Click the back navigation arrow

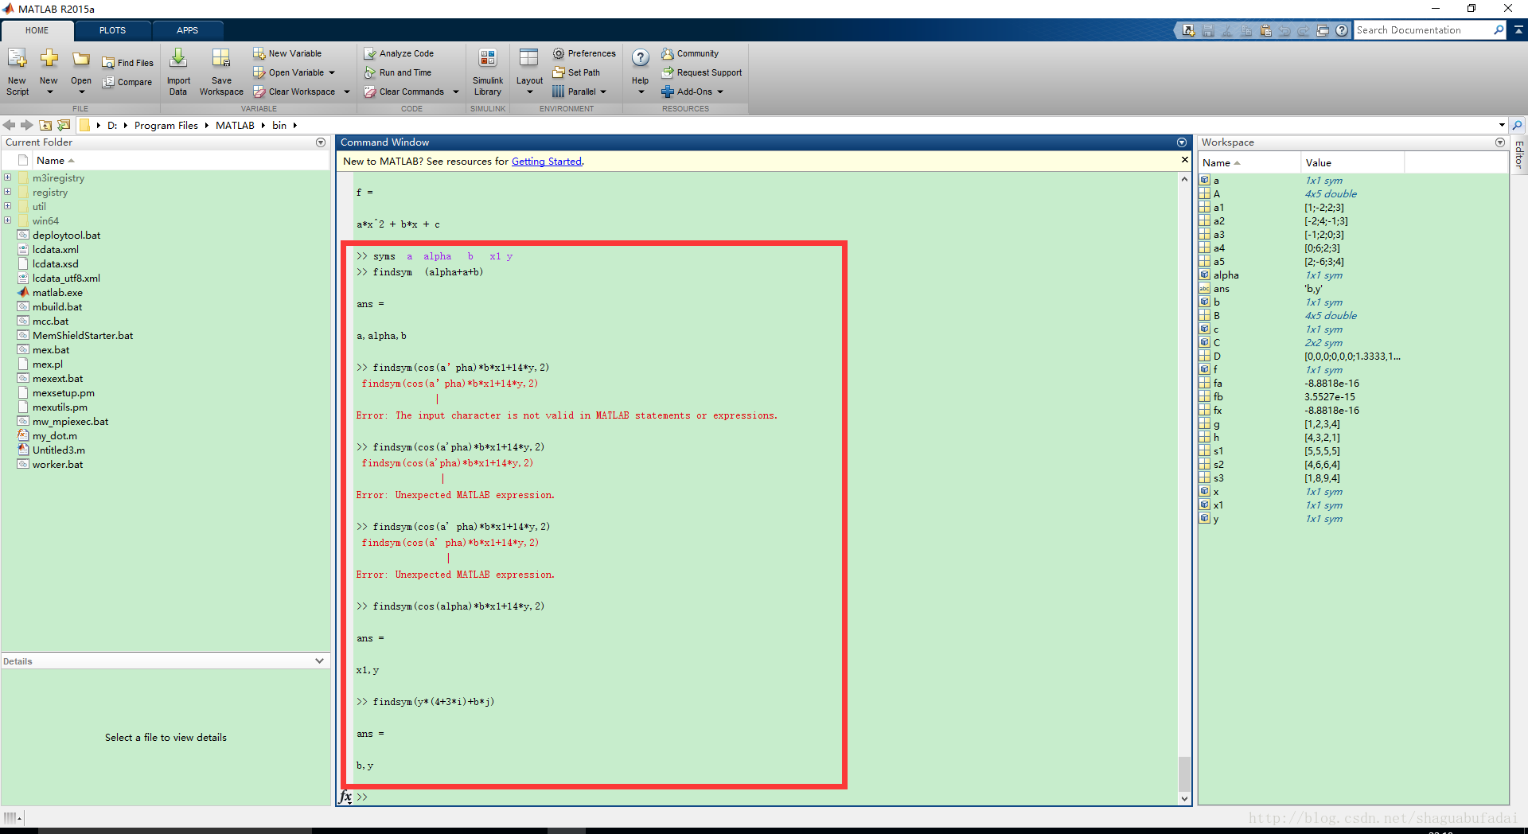(x=10, y=125)
